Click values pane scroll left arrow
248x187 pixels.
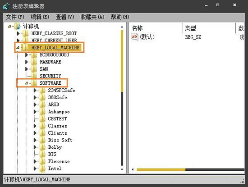(133, 169)
